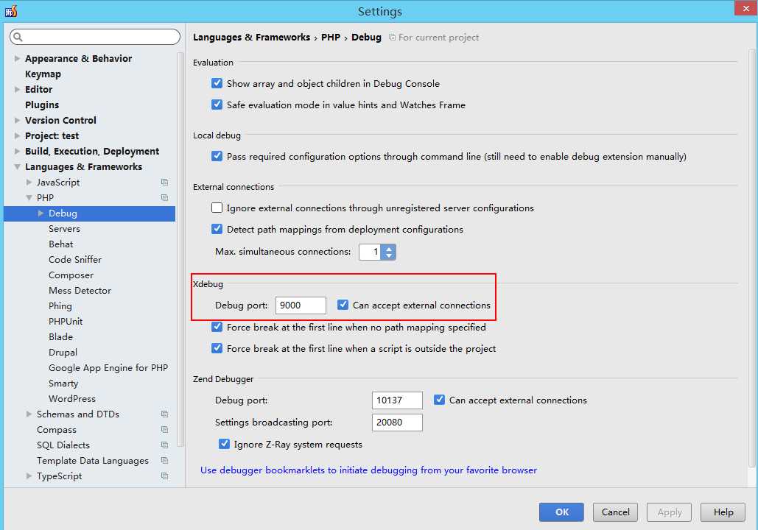The height and width of the screenshot is (530, 758).
Task: Click Zend Debugger Debug port field
Action: 397,400
